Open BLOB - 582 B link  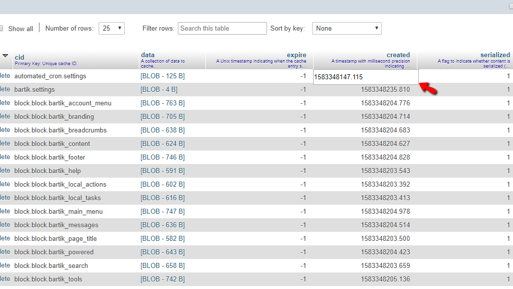click(x=163, y=238)
